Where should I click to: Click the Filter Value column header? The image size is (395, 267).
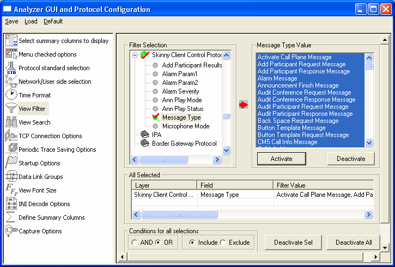point(324,185)
